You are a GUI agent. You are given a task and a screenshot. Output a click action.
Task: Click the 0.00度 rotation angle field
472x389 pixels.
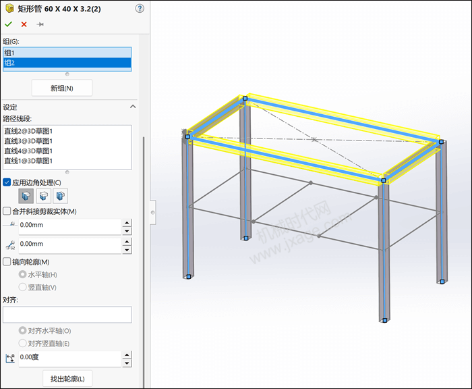(70, 359)
